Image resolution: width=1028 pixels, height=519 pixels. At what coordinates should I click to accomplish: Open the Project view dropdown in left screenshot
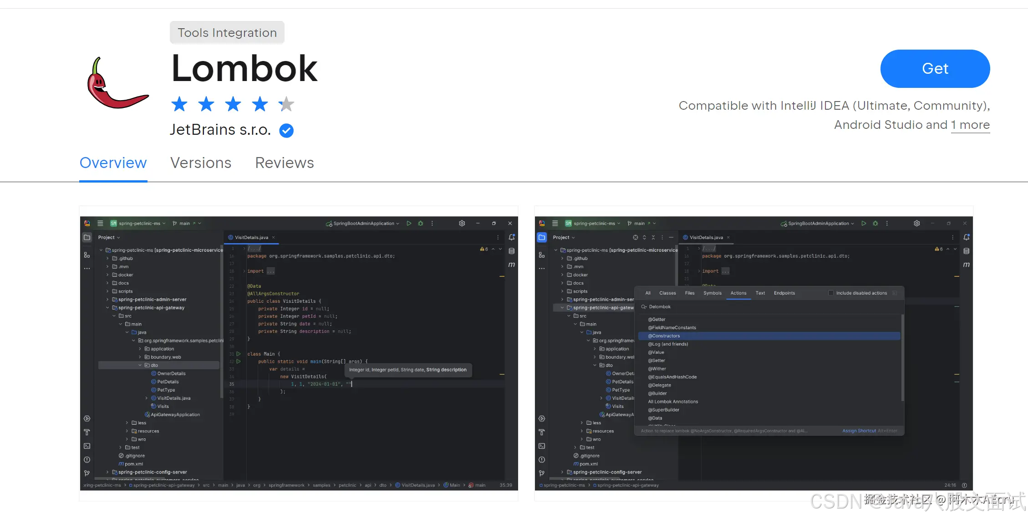109,238
